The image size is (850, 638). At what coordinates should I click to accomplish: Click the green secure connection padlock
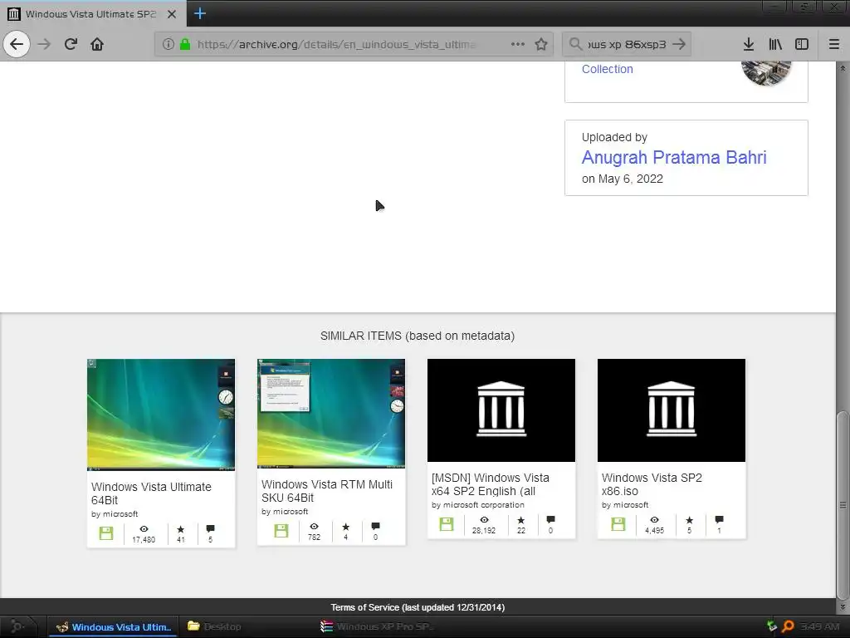pos(185,44)
